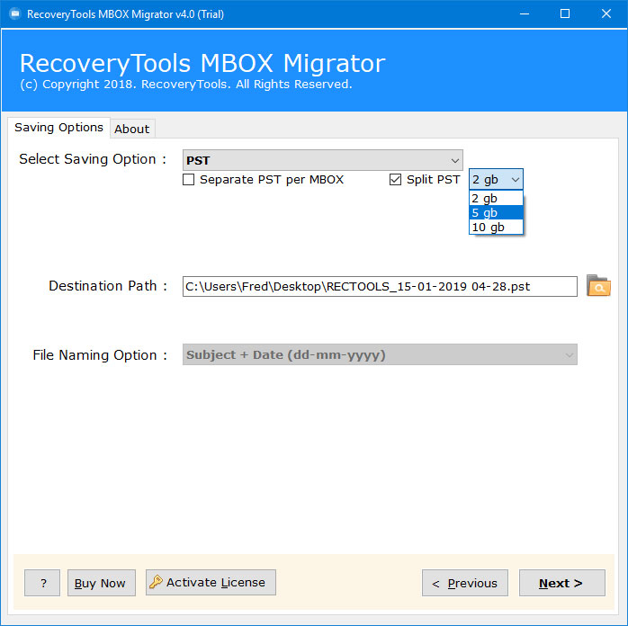Click the folder browse icon beside Destination Path
Image resolution: width=628 pixels, height=626 pixels.
click(598, 285)
